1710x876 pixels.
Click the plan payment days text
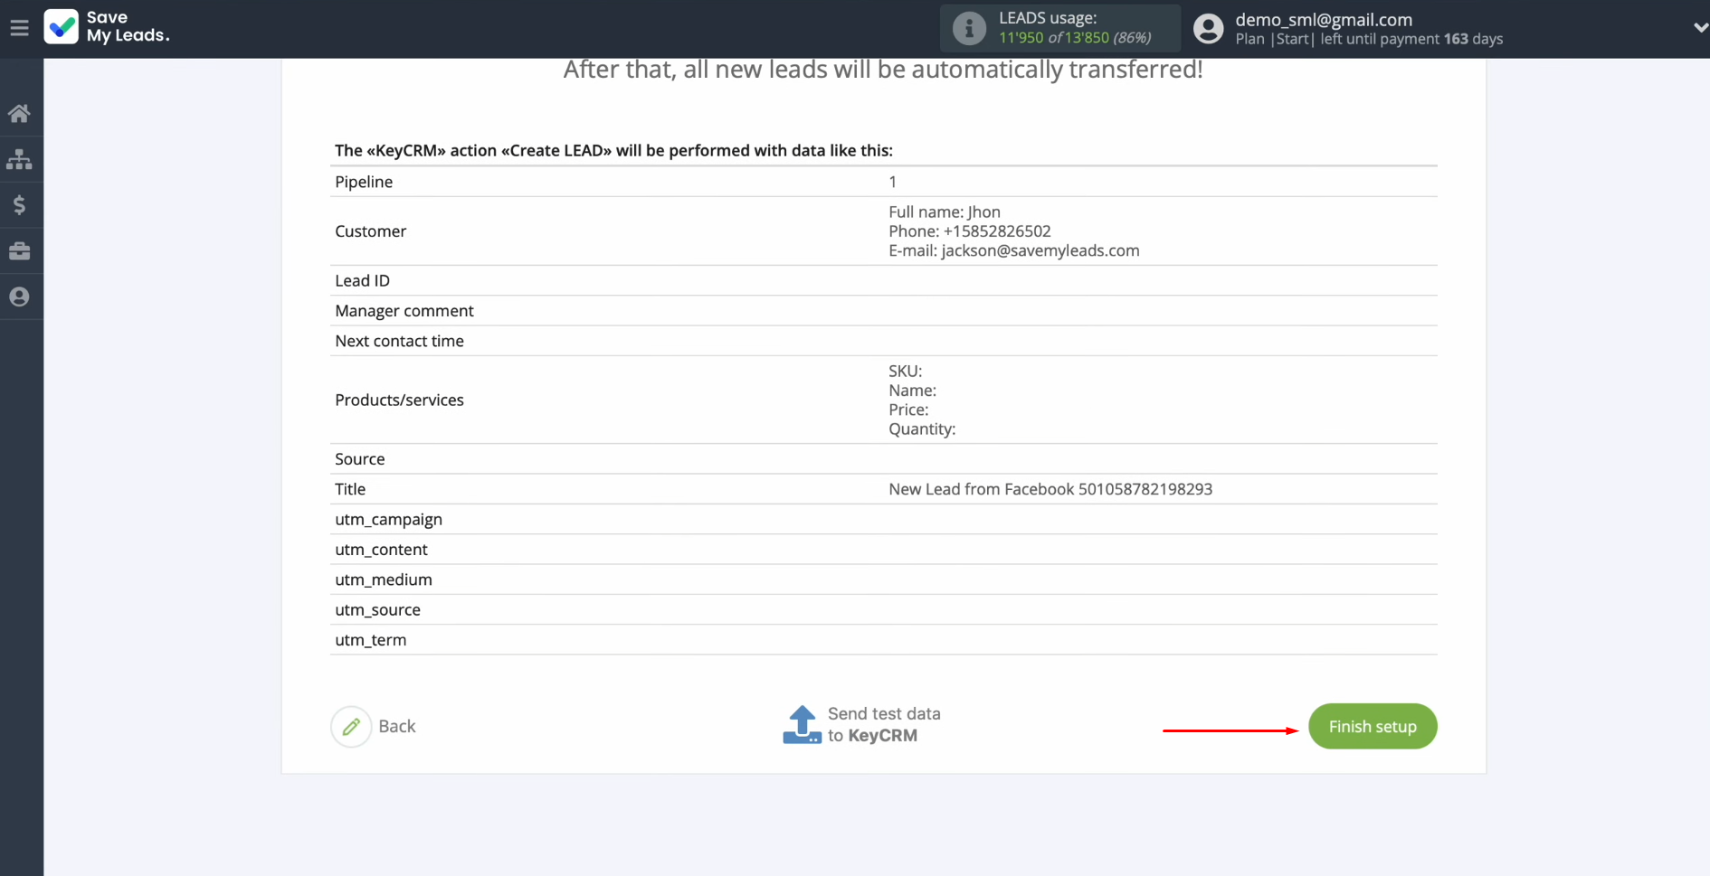click(1369, 39)
